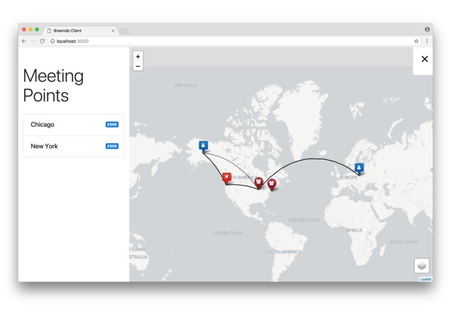Switch to the Brawndo Client tab
The image size is (451, 320).
pos(80,30)
